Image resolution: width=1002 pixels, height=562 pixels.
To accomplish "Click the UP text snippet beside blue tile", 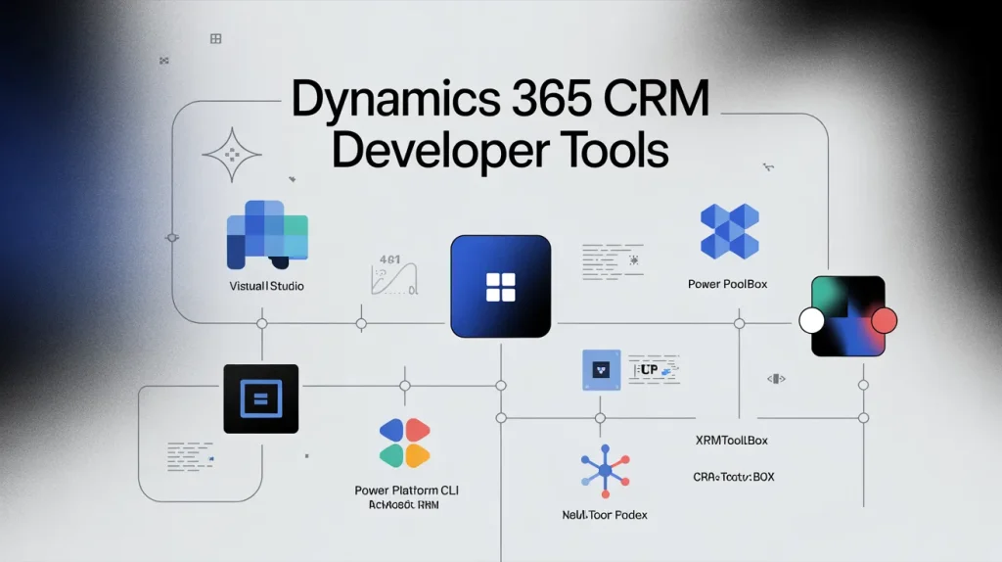I will (x=655, y=369).
